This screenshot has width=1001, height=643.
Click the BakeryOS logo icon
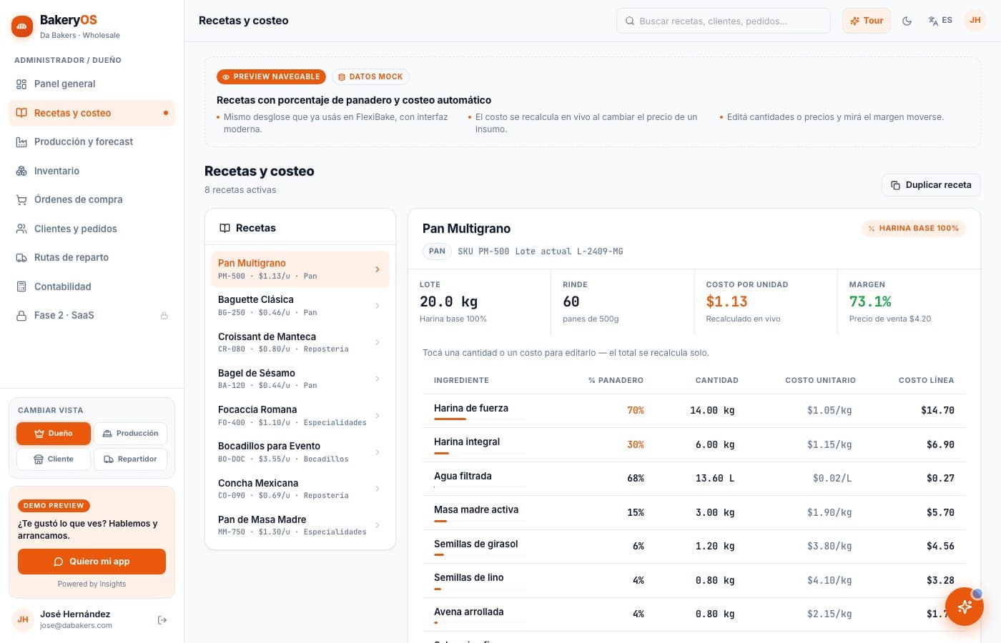click(x=22, y=26)
